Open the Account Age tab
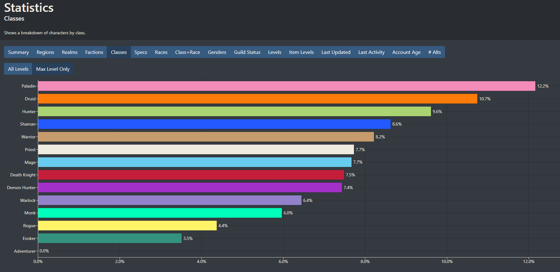The height and width of the screenshot is (272, 560). pos(406,52)
